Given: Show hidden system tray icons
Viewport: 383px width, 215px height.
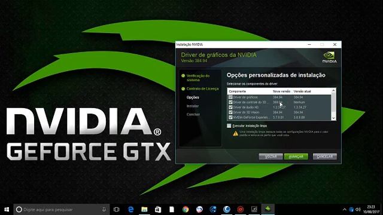Looking at the screenshot, I should click(345, 210).
